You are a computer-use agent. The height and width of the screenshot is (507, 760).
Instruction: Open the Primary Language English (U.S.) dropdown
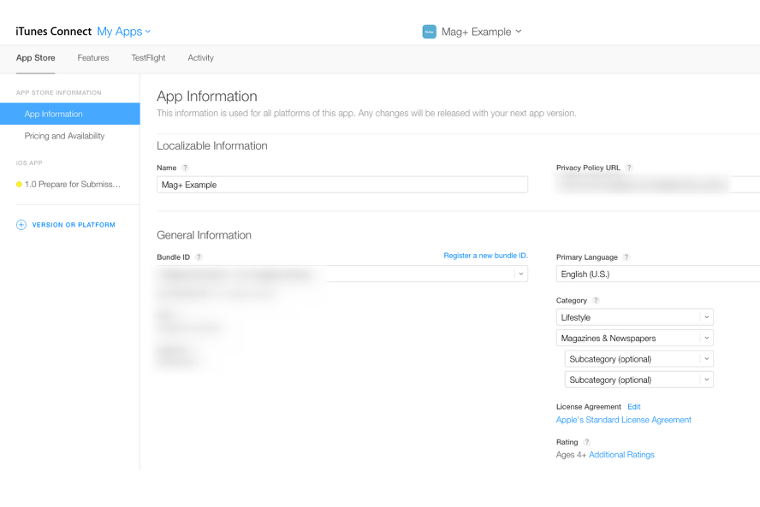coord(658,274)
